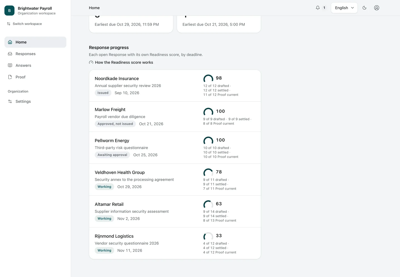Open Answers in sidebar
This screenshot has width=400, height=277.
35,65
